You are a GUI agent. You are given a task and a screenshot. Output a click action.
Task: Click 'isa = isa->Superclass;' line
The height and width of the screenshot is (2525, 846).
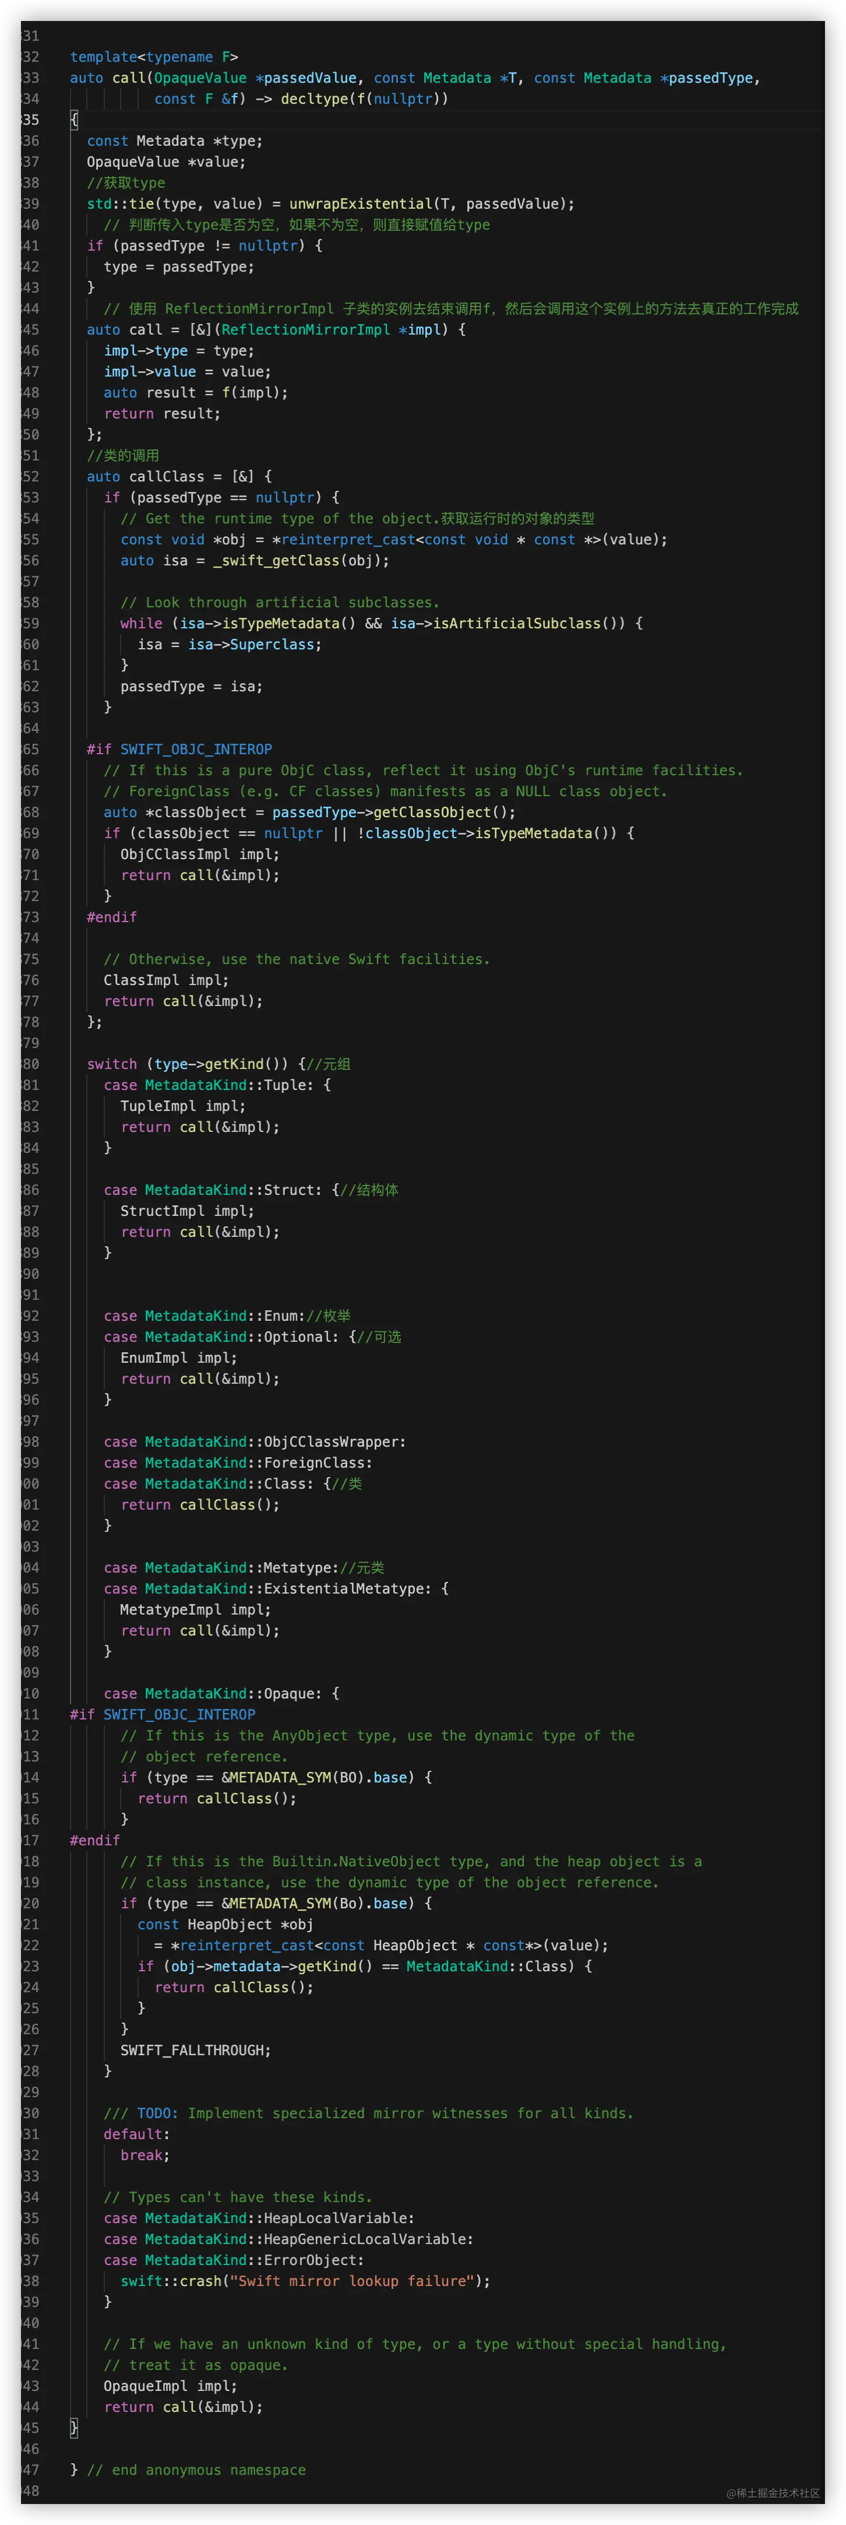point(230,645)
